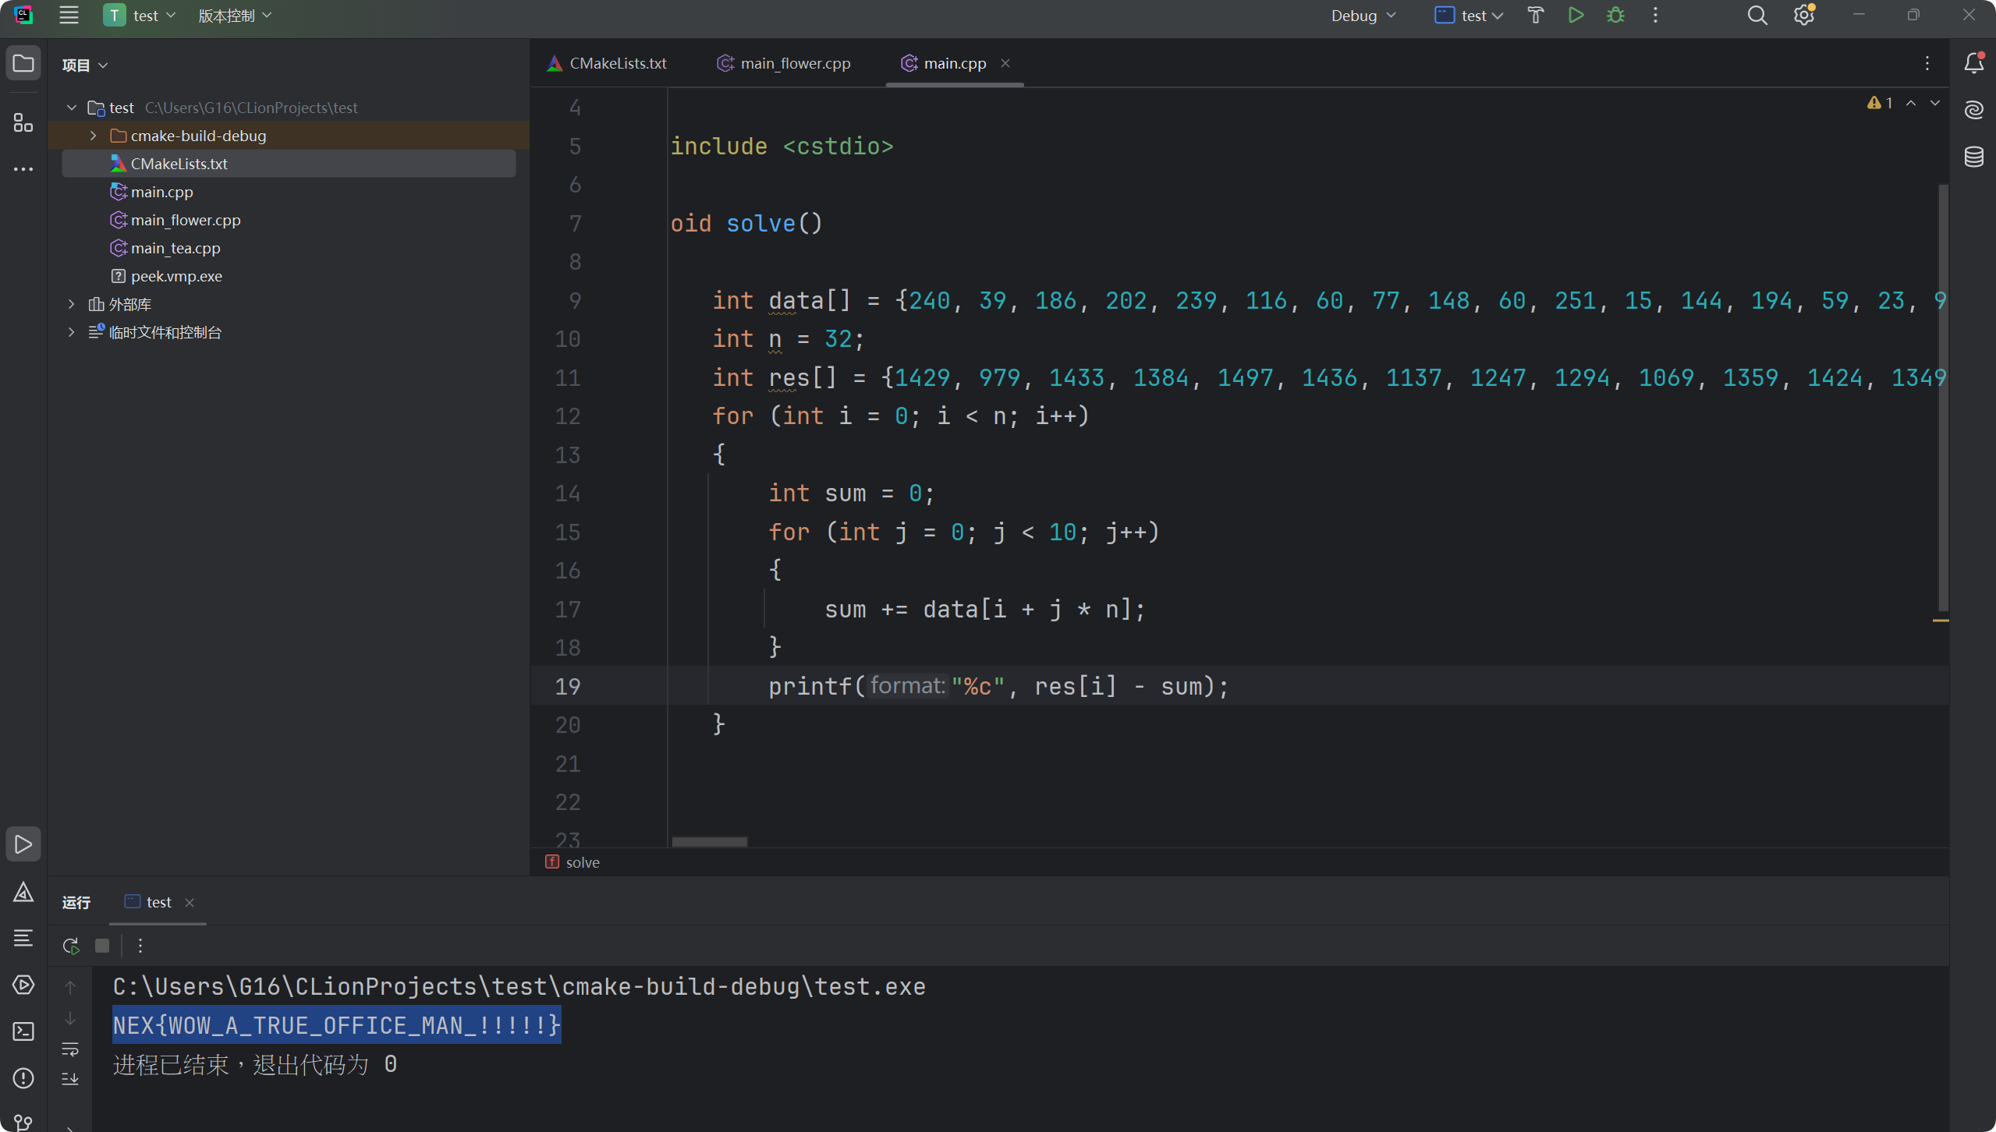
Task: Expand the 外部库 external libraries node
Action: (72, 304)
